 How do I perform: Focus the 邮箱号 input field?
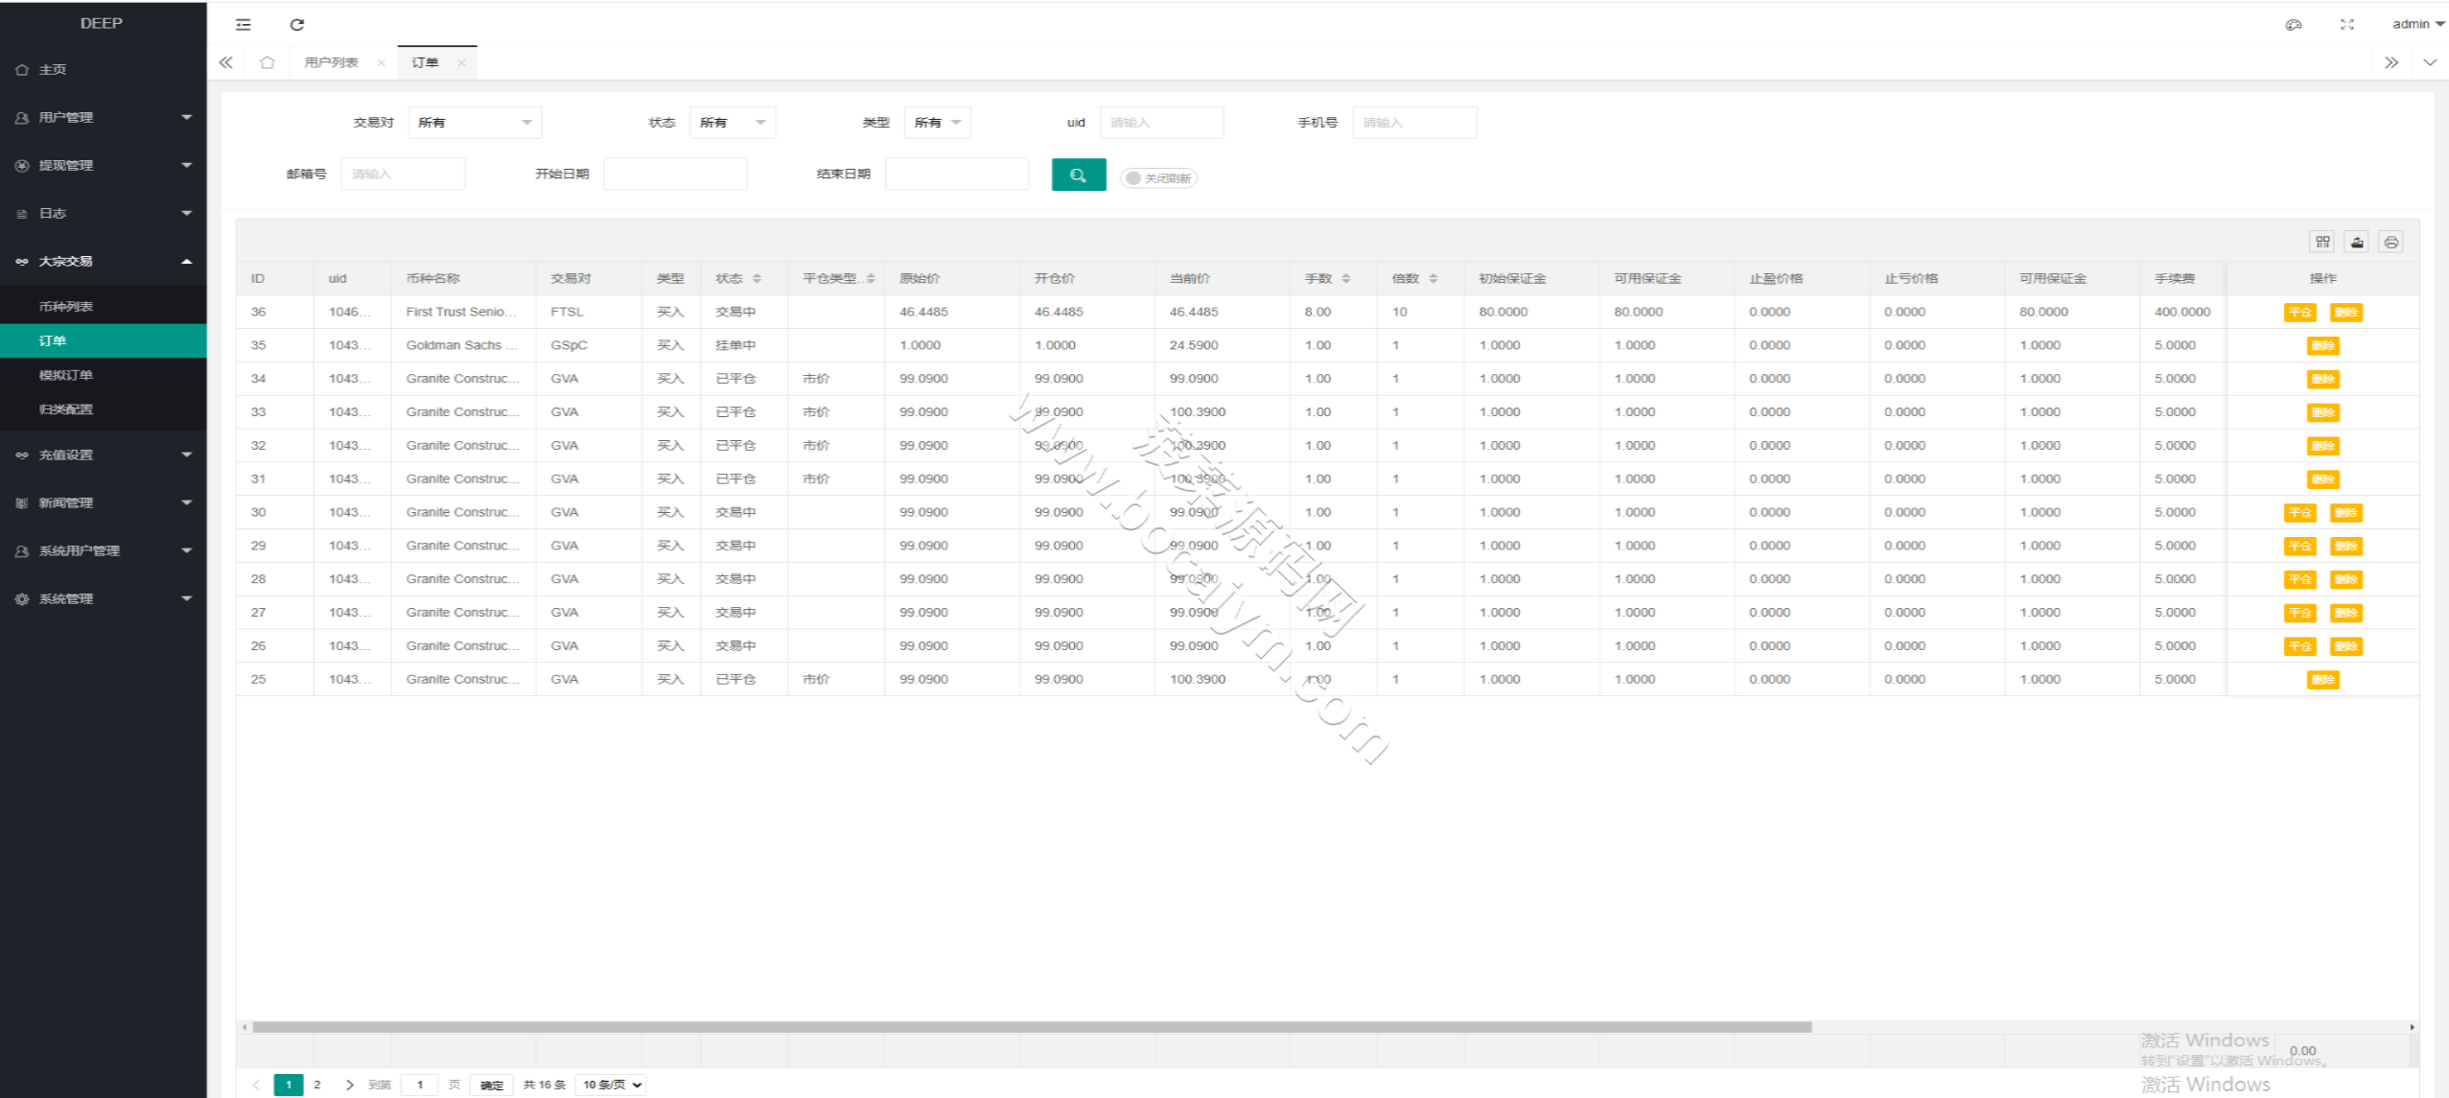pos(403,175)
